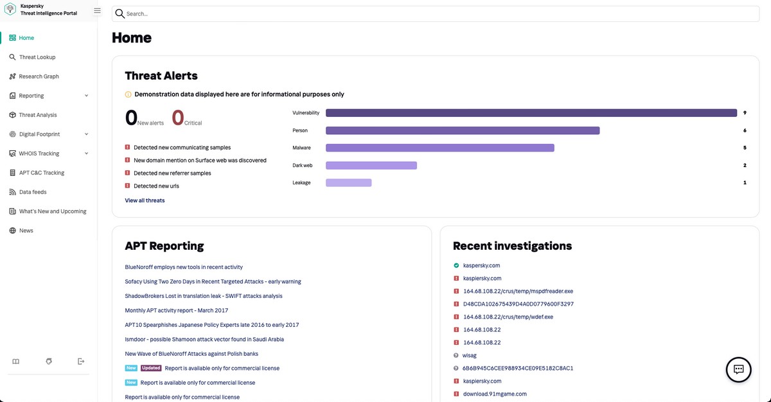This screenshot has width=771, height=402.
Task: Collapse sidebar with hamburger menu icon
Action: (97, 11)
